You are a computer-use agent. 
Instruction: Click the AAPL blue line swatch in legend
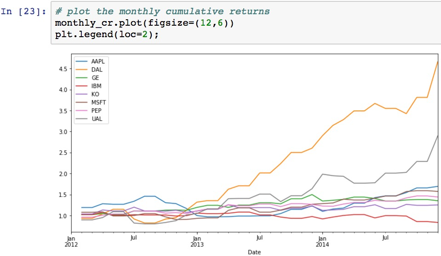pyautogui.click(x=82, y=61)
